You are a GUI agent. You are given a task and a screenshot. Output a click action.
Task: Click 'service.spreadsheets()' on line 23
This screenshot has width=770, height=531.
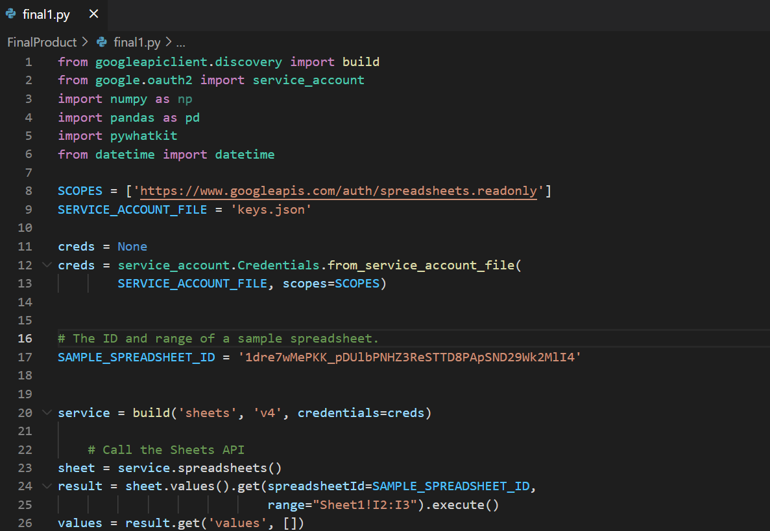click(200, 468)
